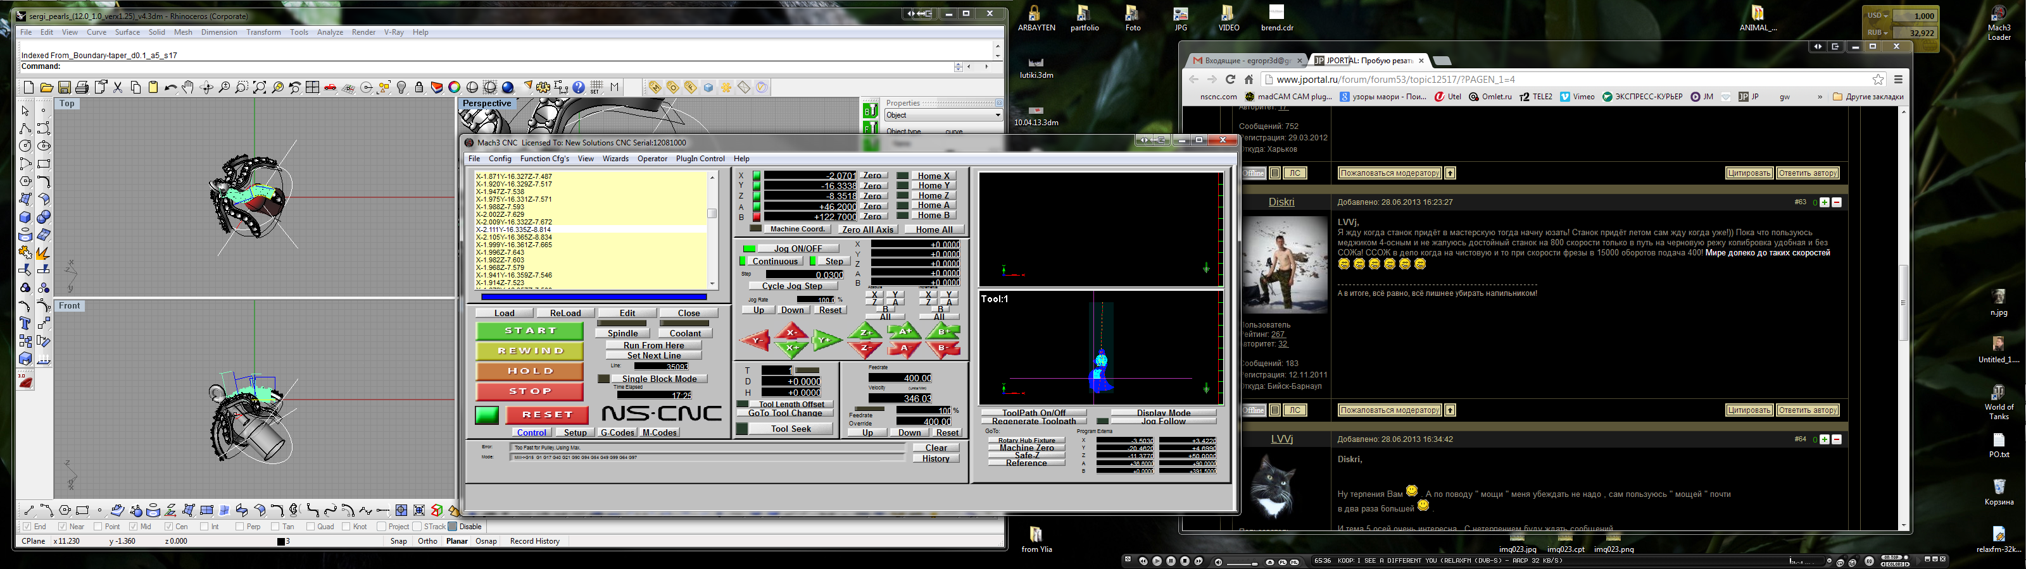Toggle the Quad osnap checkbox

[311, 527]
